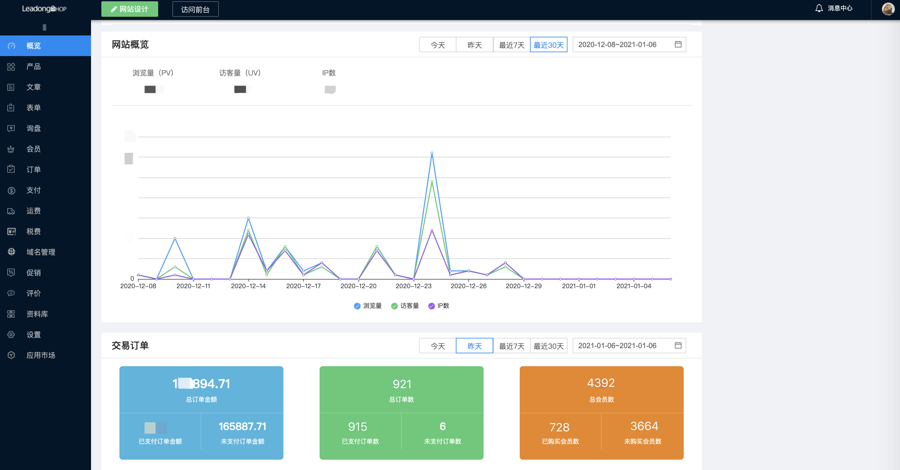900x470 pixels.
Task: Select 最近30天 in the 交易订单 section
Action: point(548,346)
